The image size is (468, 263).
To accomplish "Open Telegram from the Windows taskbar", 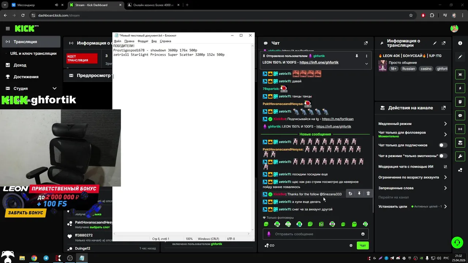I will (46, 258).
